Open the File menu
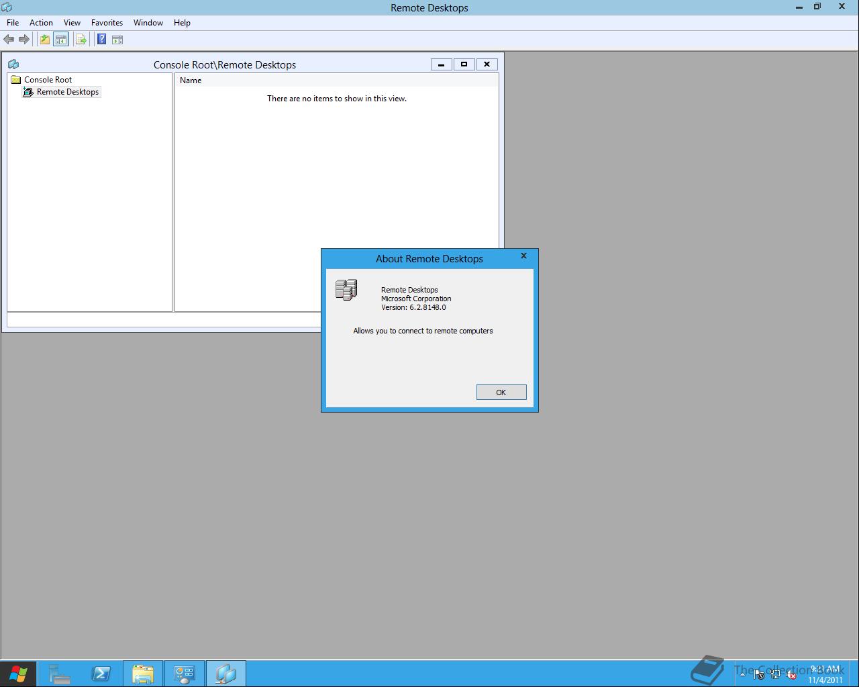The width and height of the screenshot is (859, 687). tap(13, 22)
